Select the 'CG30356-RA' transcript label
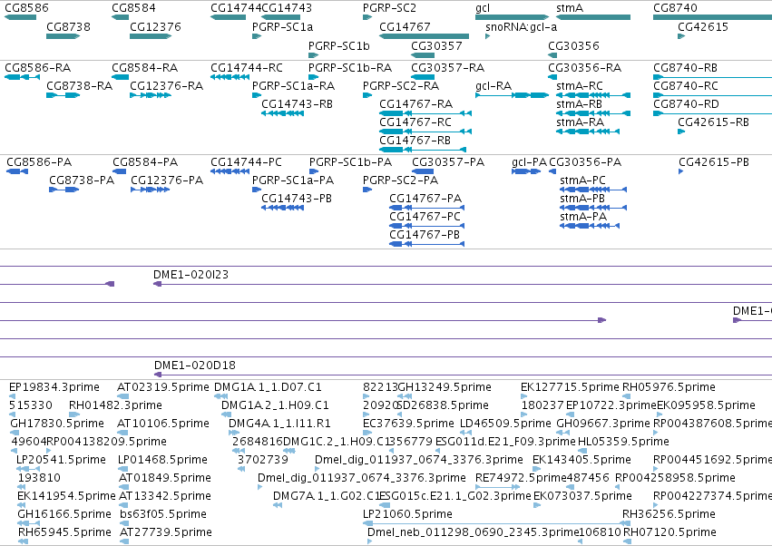This screenshot has width=772, height=546. point(585,67)
